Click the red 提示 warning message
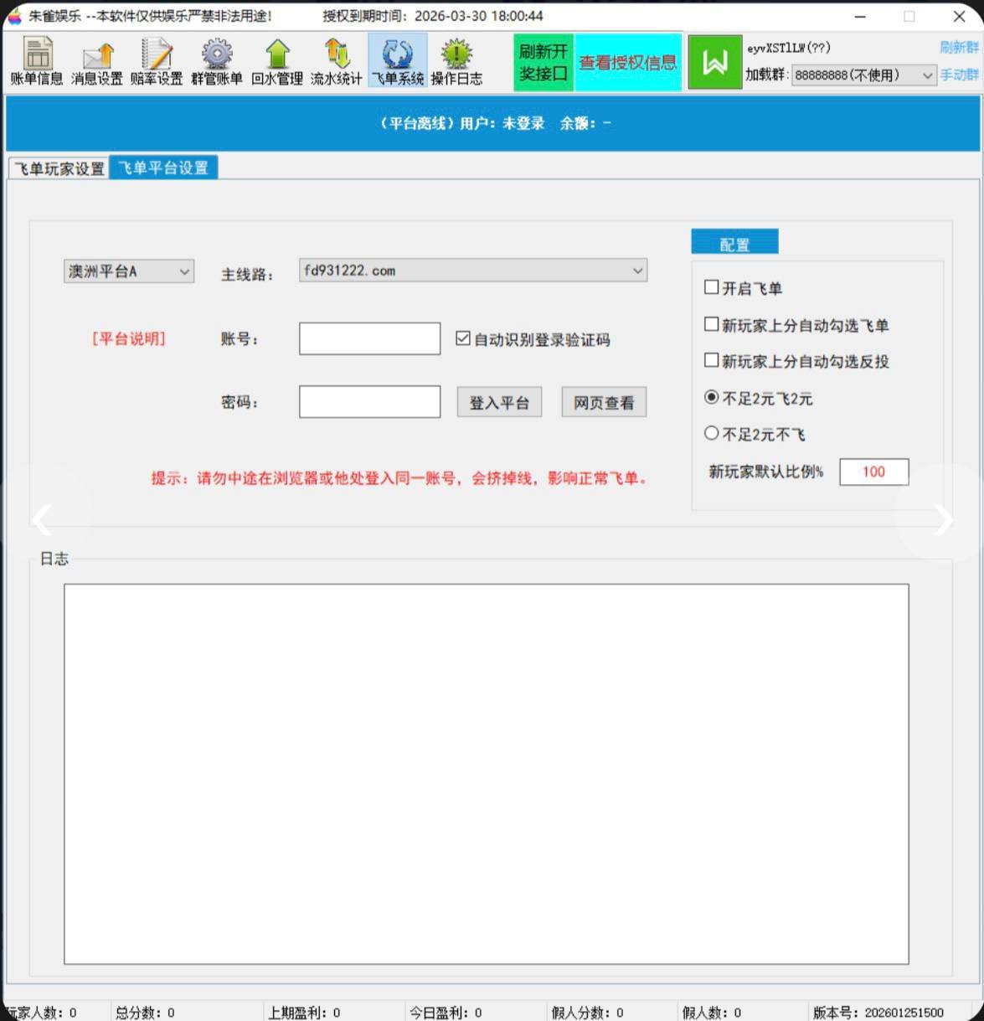The width and height of the screenshot is (984, 1021). click(400, 478)
